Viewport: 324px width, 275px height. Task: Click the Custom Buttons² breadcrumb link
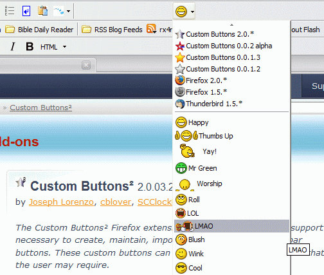[x=40, y=108]
